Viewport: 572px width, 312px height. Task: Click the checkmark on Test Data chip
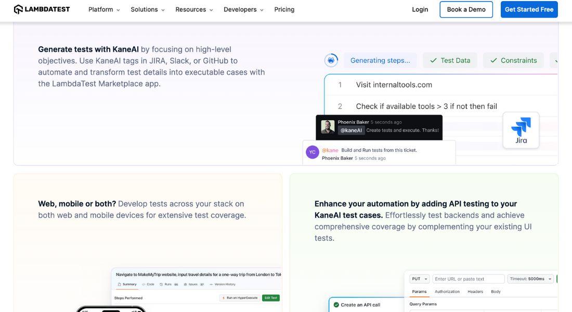[x=433, y=60]
